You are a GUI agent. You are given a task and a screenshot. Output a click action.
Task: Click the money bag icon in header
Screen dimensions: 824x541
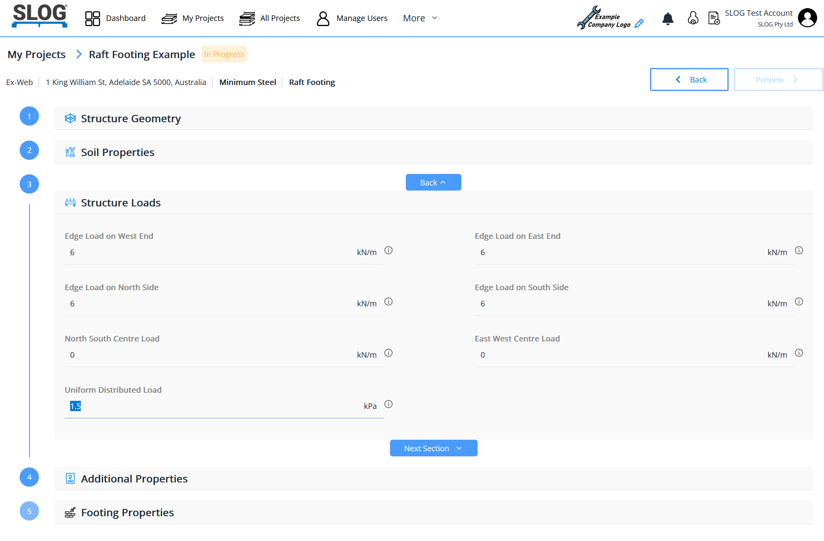pos(693,18)
